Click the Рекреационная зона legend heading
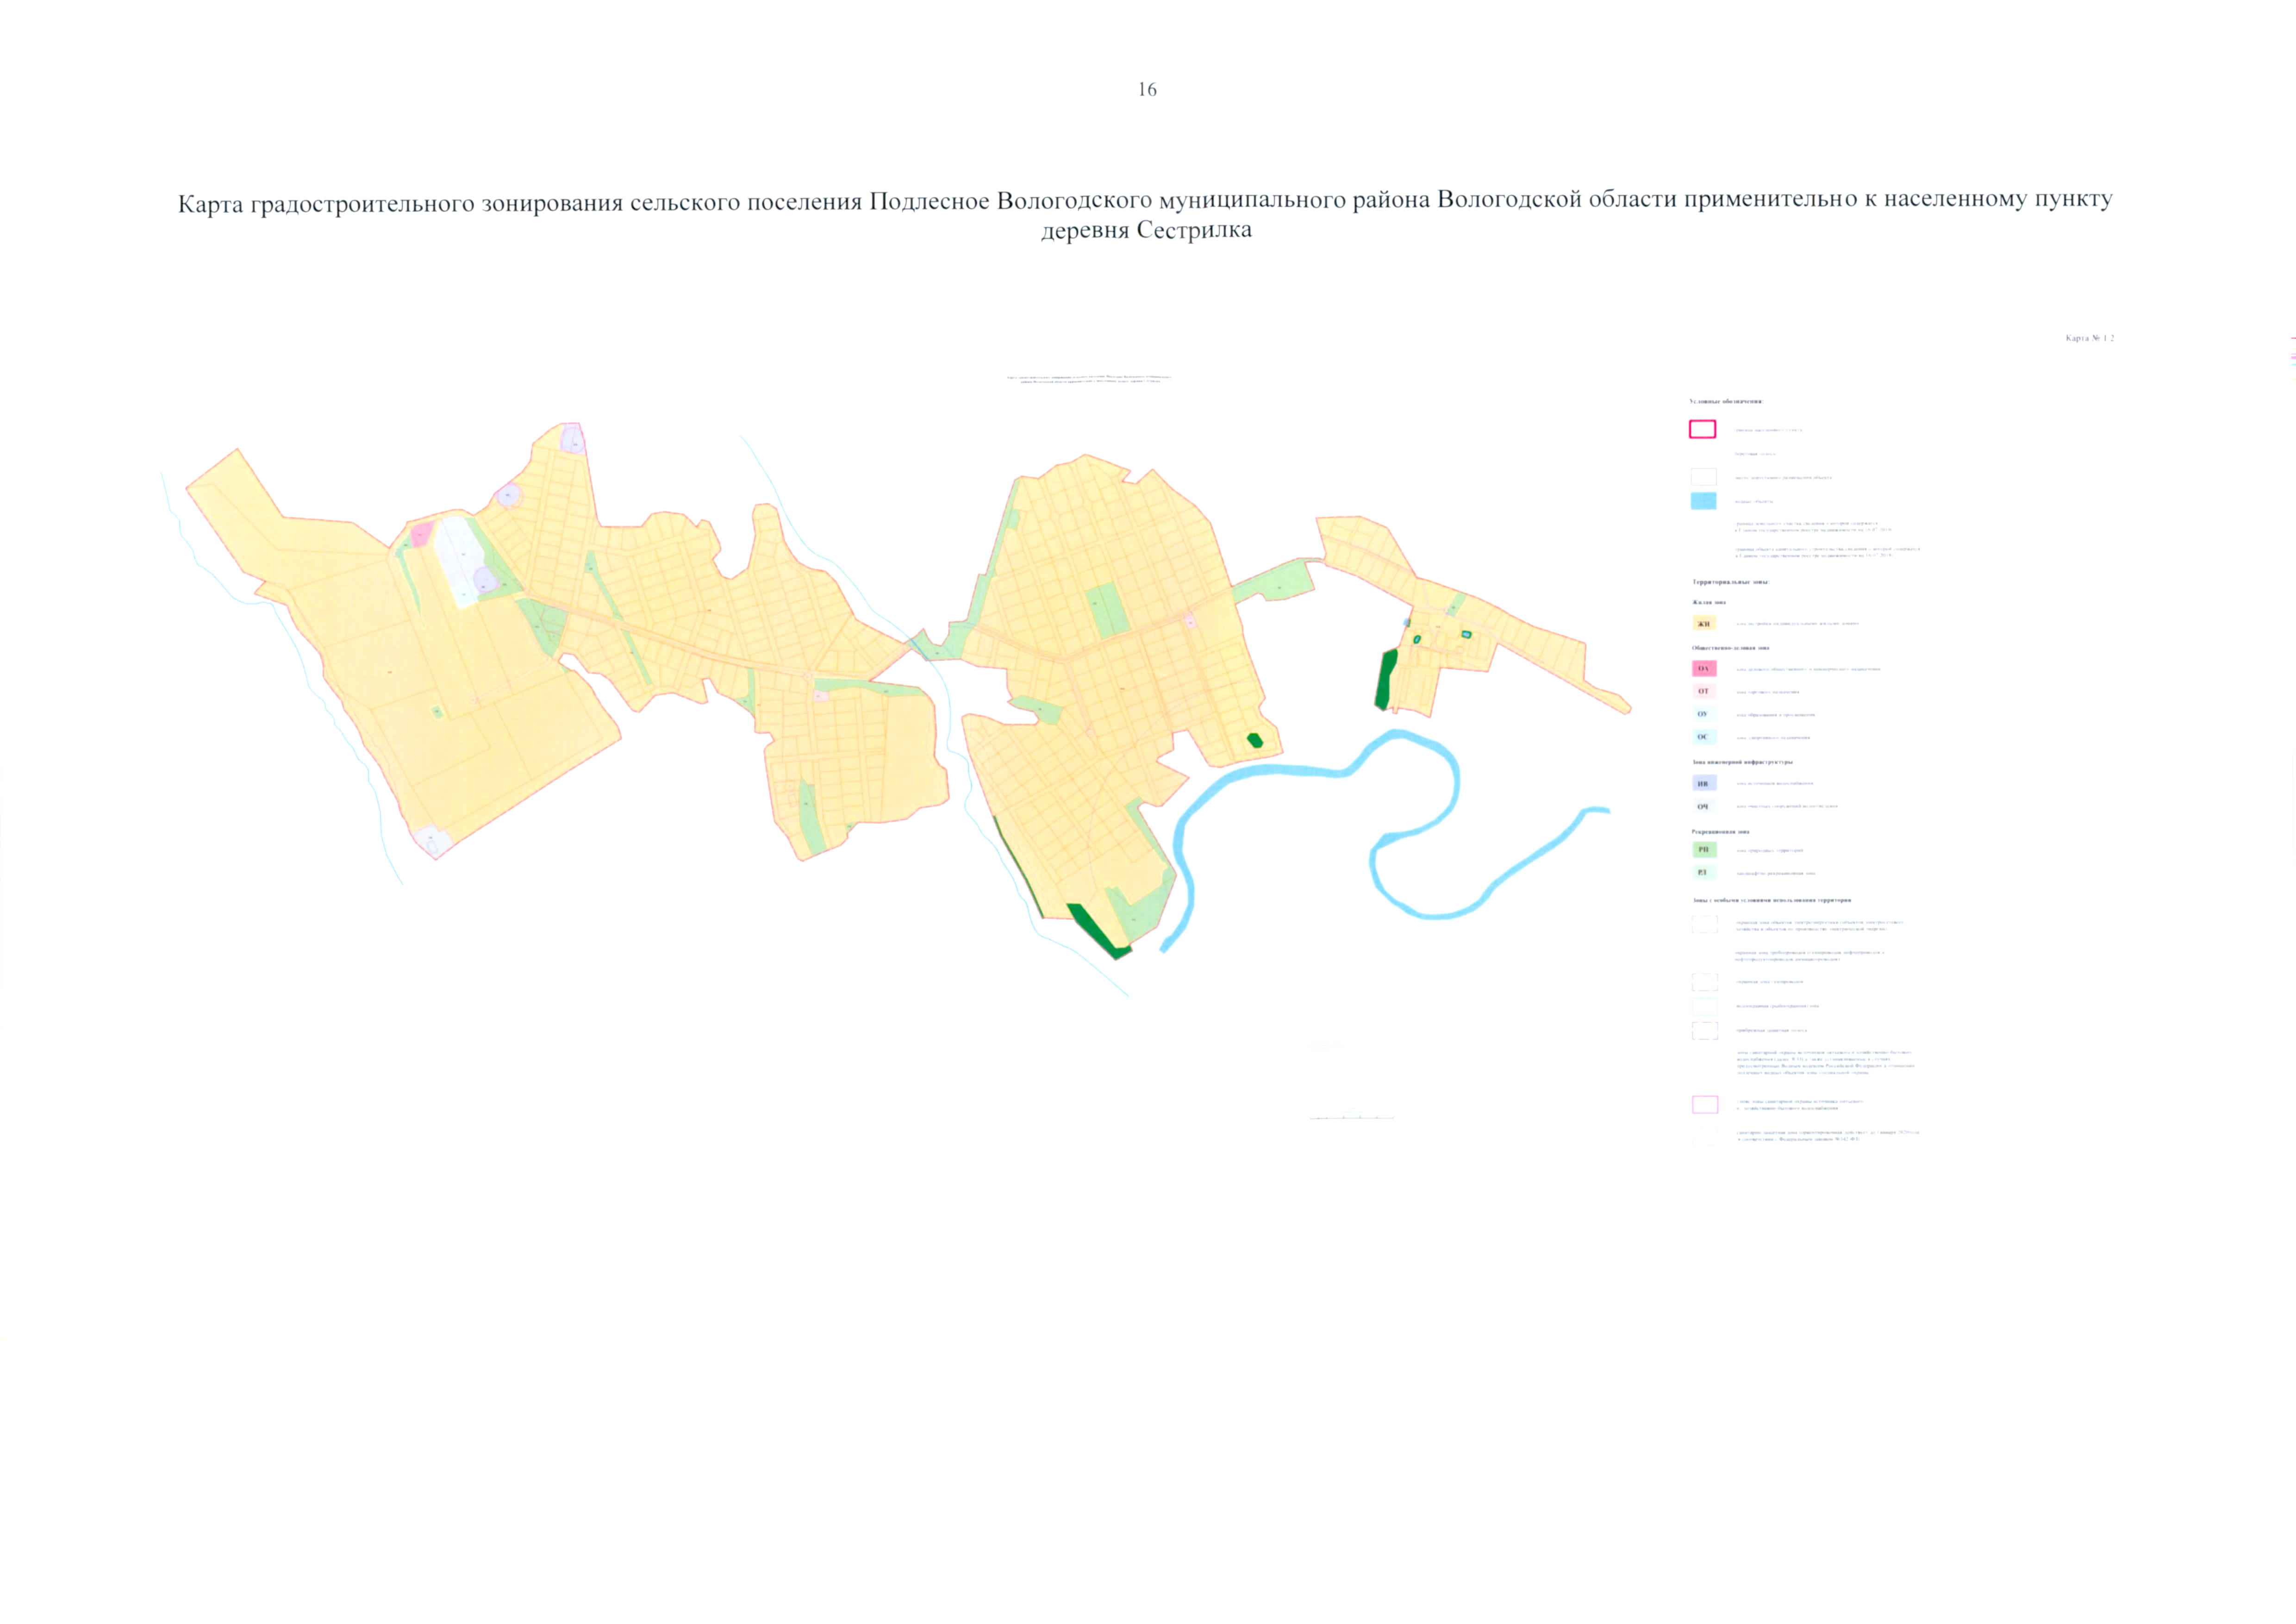2296x1624 pixels. pos(1720,831)
